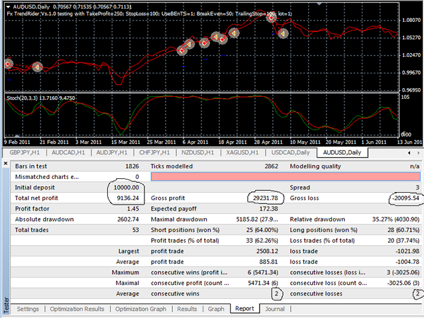Image resolution: width=424 pixels, height=318 pixels.
Task: Open the tester Settings tab
Action: point(28,309)
